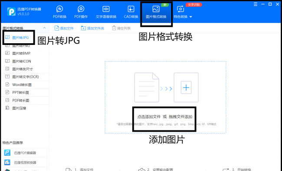This screenshot has height=171, width=282.
Task: Collapse the 图片格式转换 sidebar section
Action: 44,28
